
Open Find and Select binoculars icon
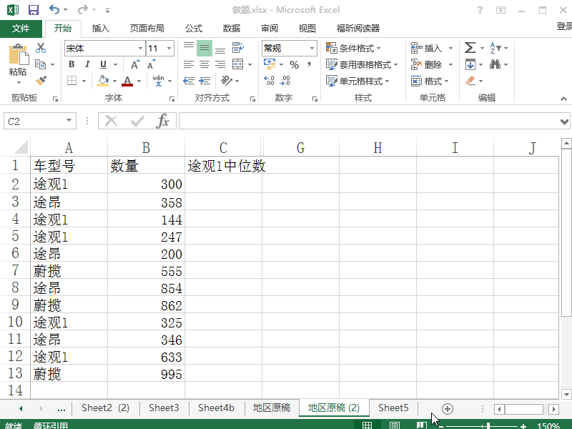pyautogui.click(x=495, y=64)
